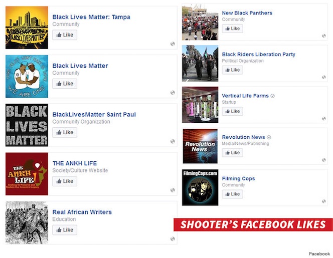Click the Black Lives Matter: Tampa skyline thumbnail
The width and height of the screenshot is (333, 258).
click(27, 28)
